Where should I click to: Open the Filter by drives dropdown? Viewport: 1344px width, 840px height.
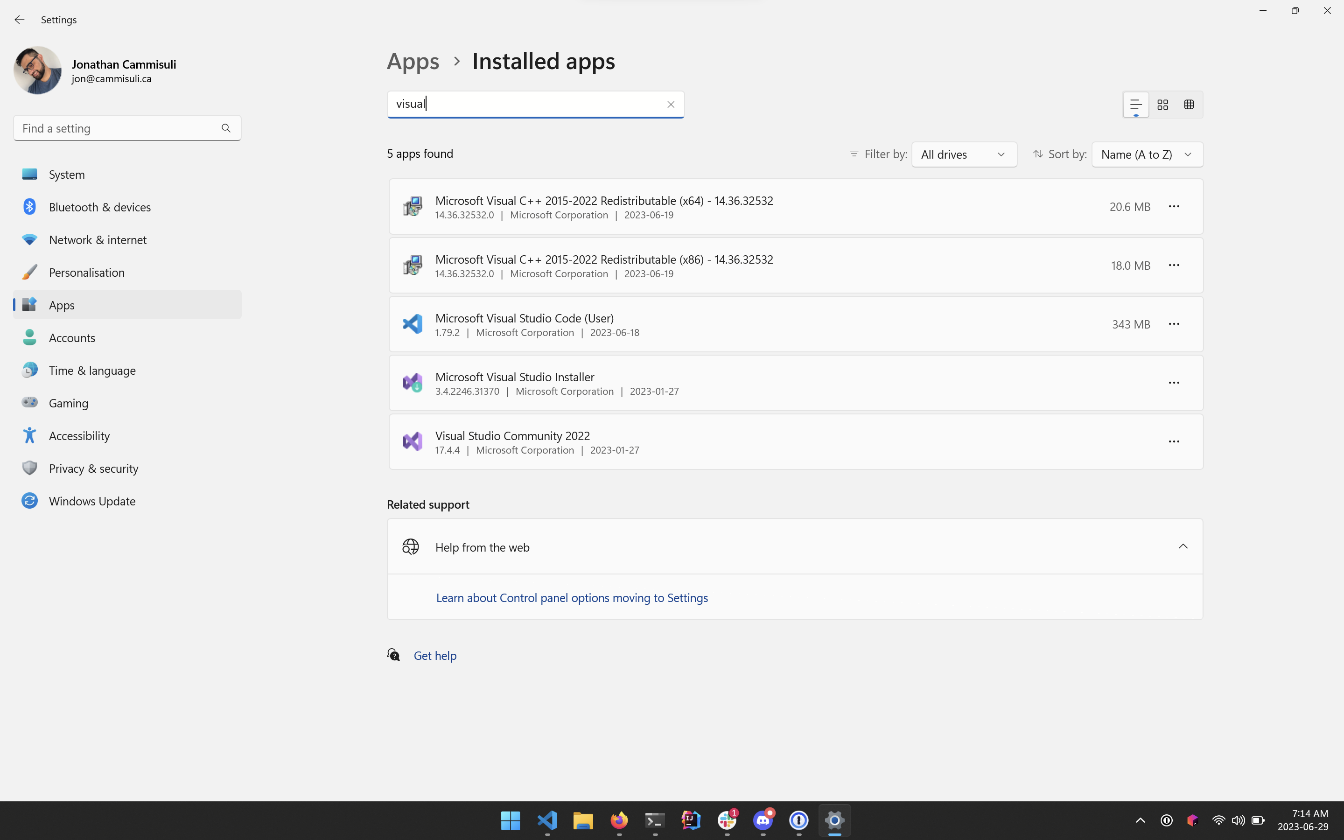(x=964, y=154)
